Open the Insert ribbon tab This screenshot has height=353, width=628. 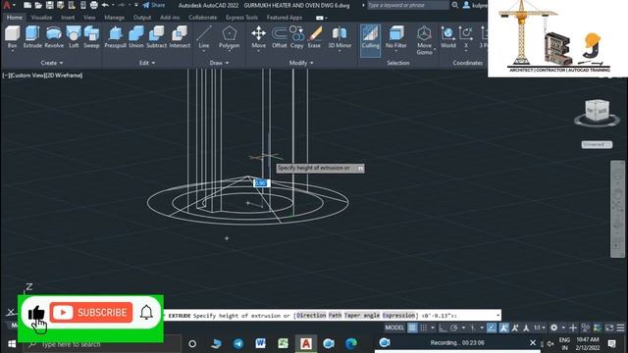pyautogui.click(x=68, y=18)
